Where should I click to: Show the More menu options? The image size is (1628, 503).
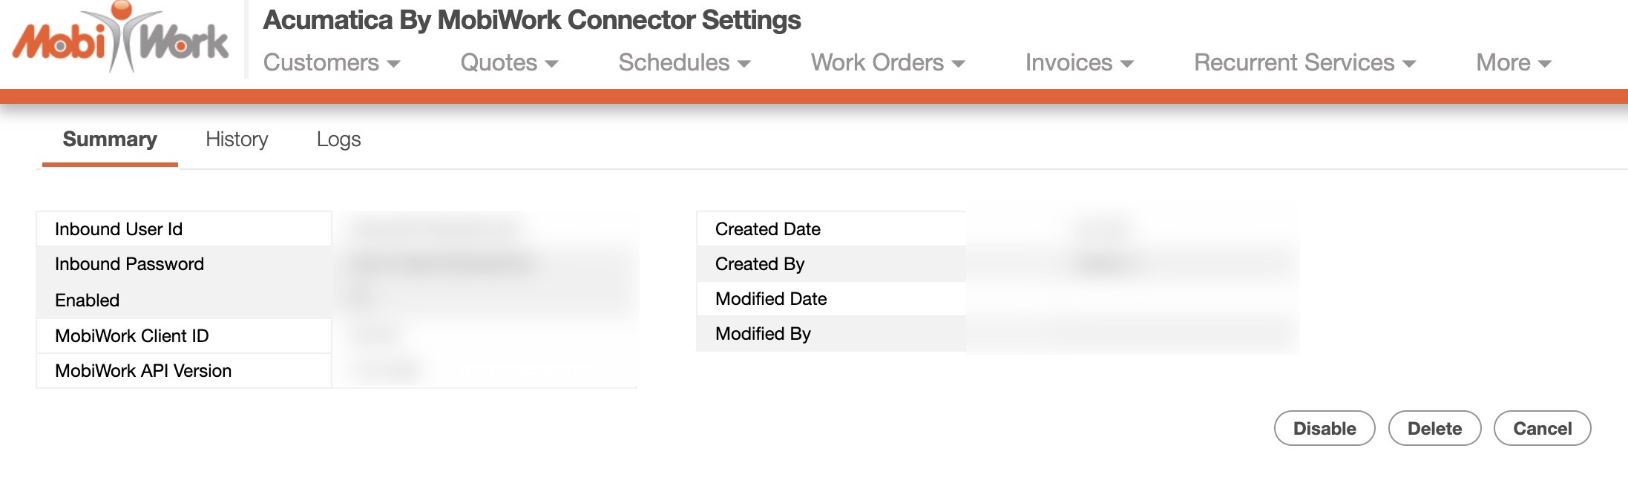pos(1513,63)
